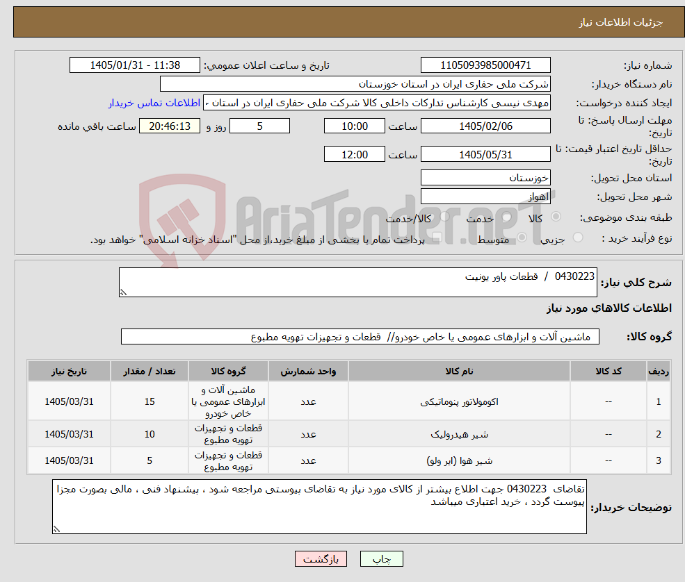This screenshot has width=685, height=582.
Task: Click the quantity cell of شیر هوا row
Action: tap(150, 460)
